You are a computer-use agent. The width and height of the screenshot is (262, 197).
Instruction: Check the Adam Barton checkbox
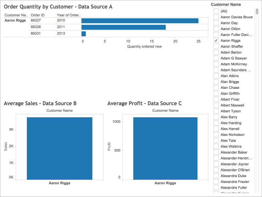(x=216, y=52)
